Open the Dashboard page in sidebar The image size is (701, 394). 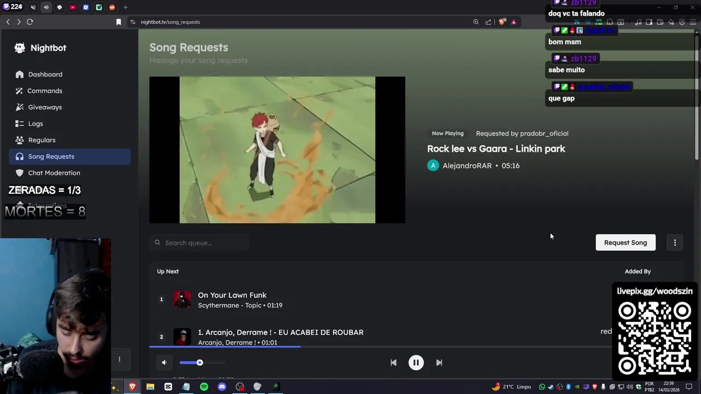(70, 74)
